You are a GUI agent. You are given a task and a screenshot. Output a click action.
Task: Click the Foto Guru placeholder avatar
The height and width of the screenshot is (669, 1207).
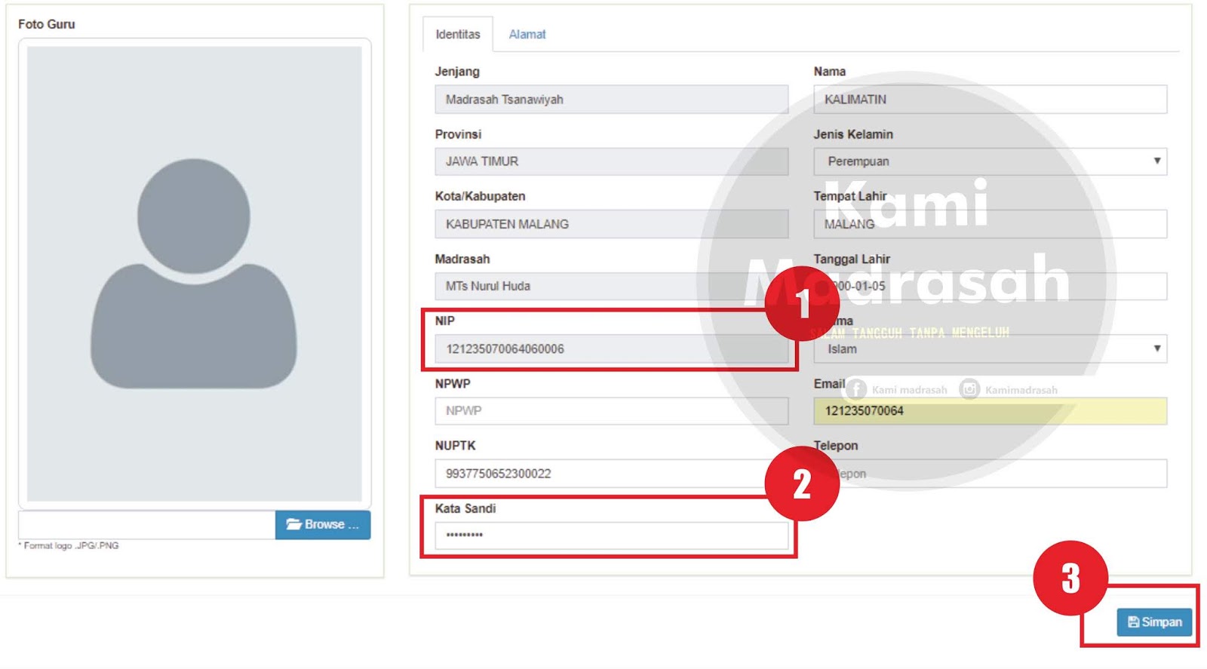(194, 273)
